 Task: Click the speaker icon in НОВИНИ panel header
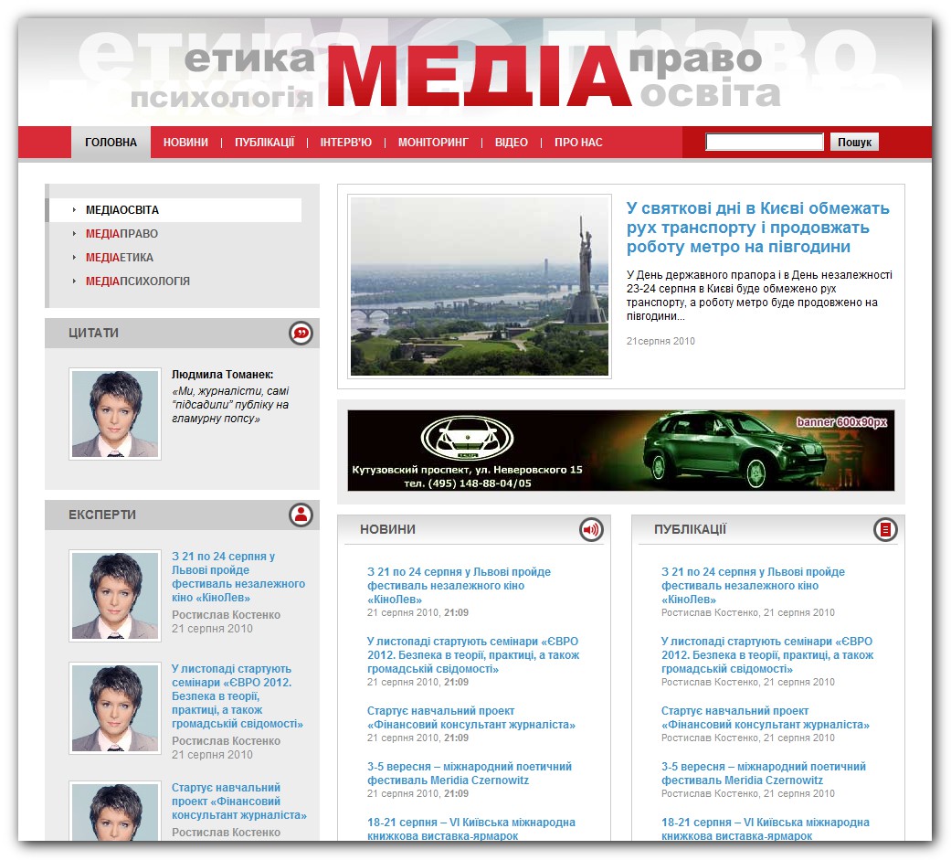[x=593, y=528]
